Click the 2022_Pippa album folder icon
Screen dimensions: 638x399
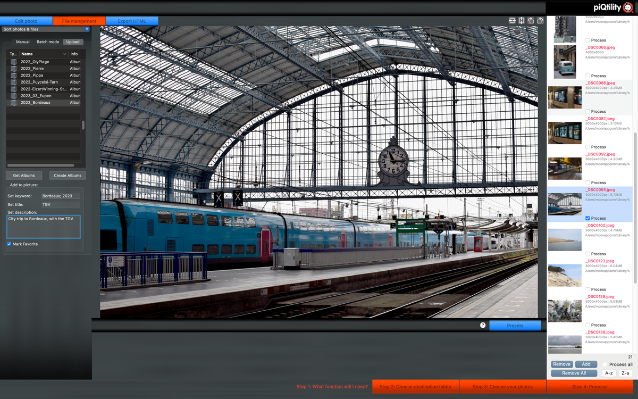tap(13, 76)
